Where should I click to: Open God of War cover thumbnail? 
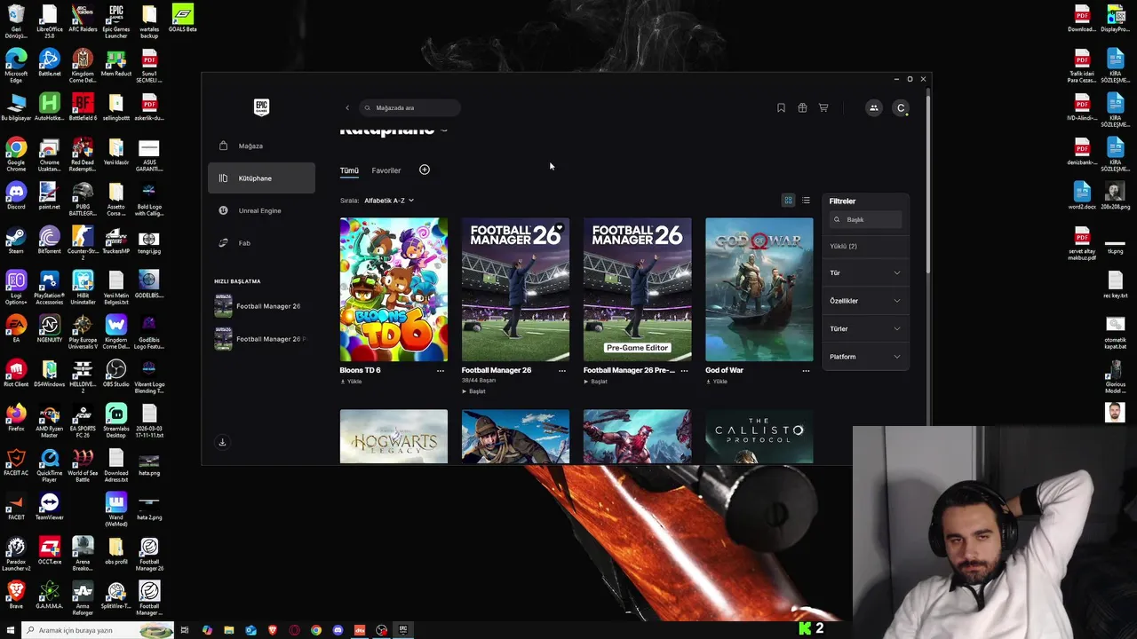coord(759,289)
